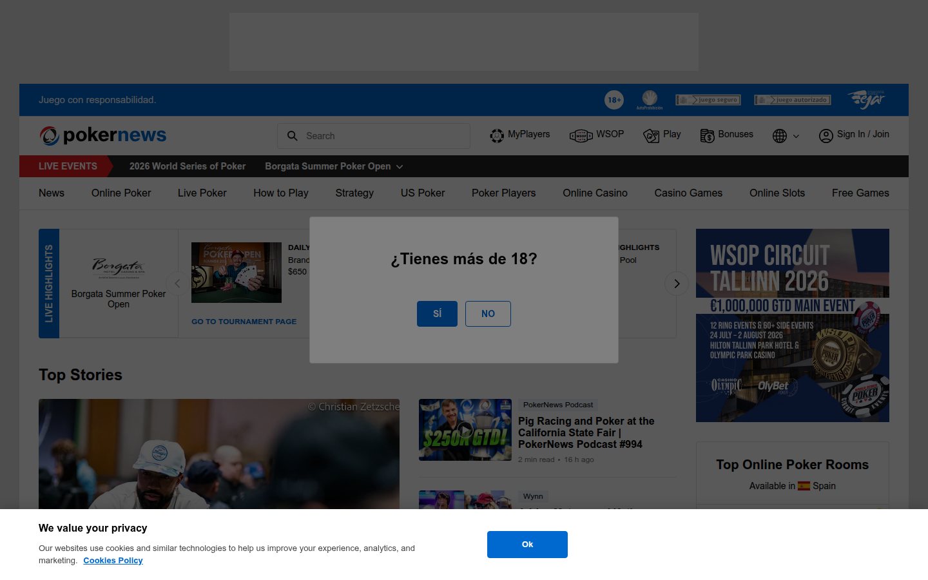This screenshot has height=580, width=928.
Task: Open the WSOP Circuit Tallinn 2026 banner
Action: pos(793,325)
